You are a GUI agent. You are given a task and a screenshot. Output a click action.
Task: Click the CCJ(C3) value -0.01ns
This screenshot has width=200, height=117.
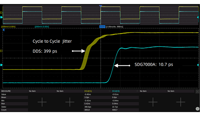[x=115, y=95]
